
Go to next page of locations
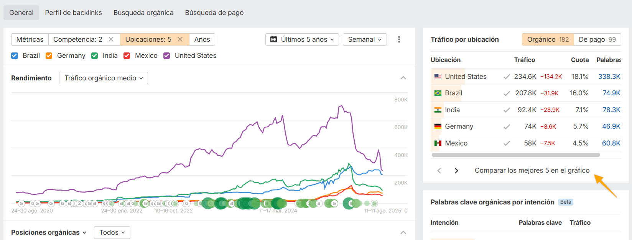(456, 171)
